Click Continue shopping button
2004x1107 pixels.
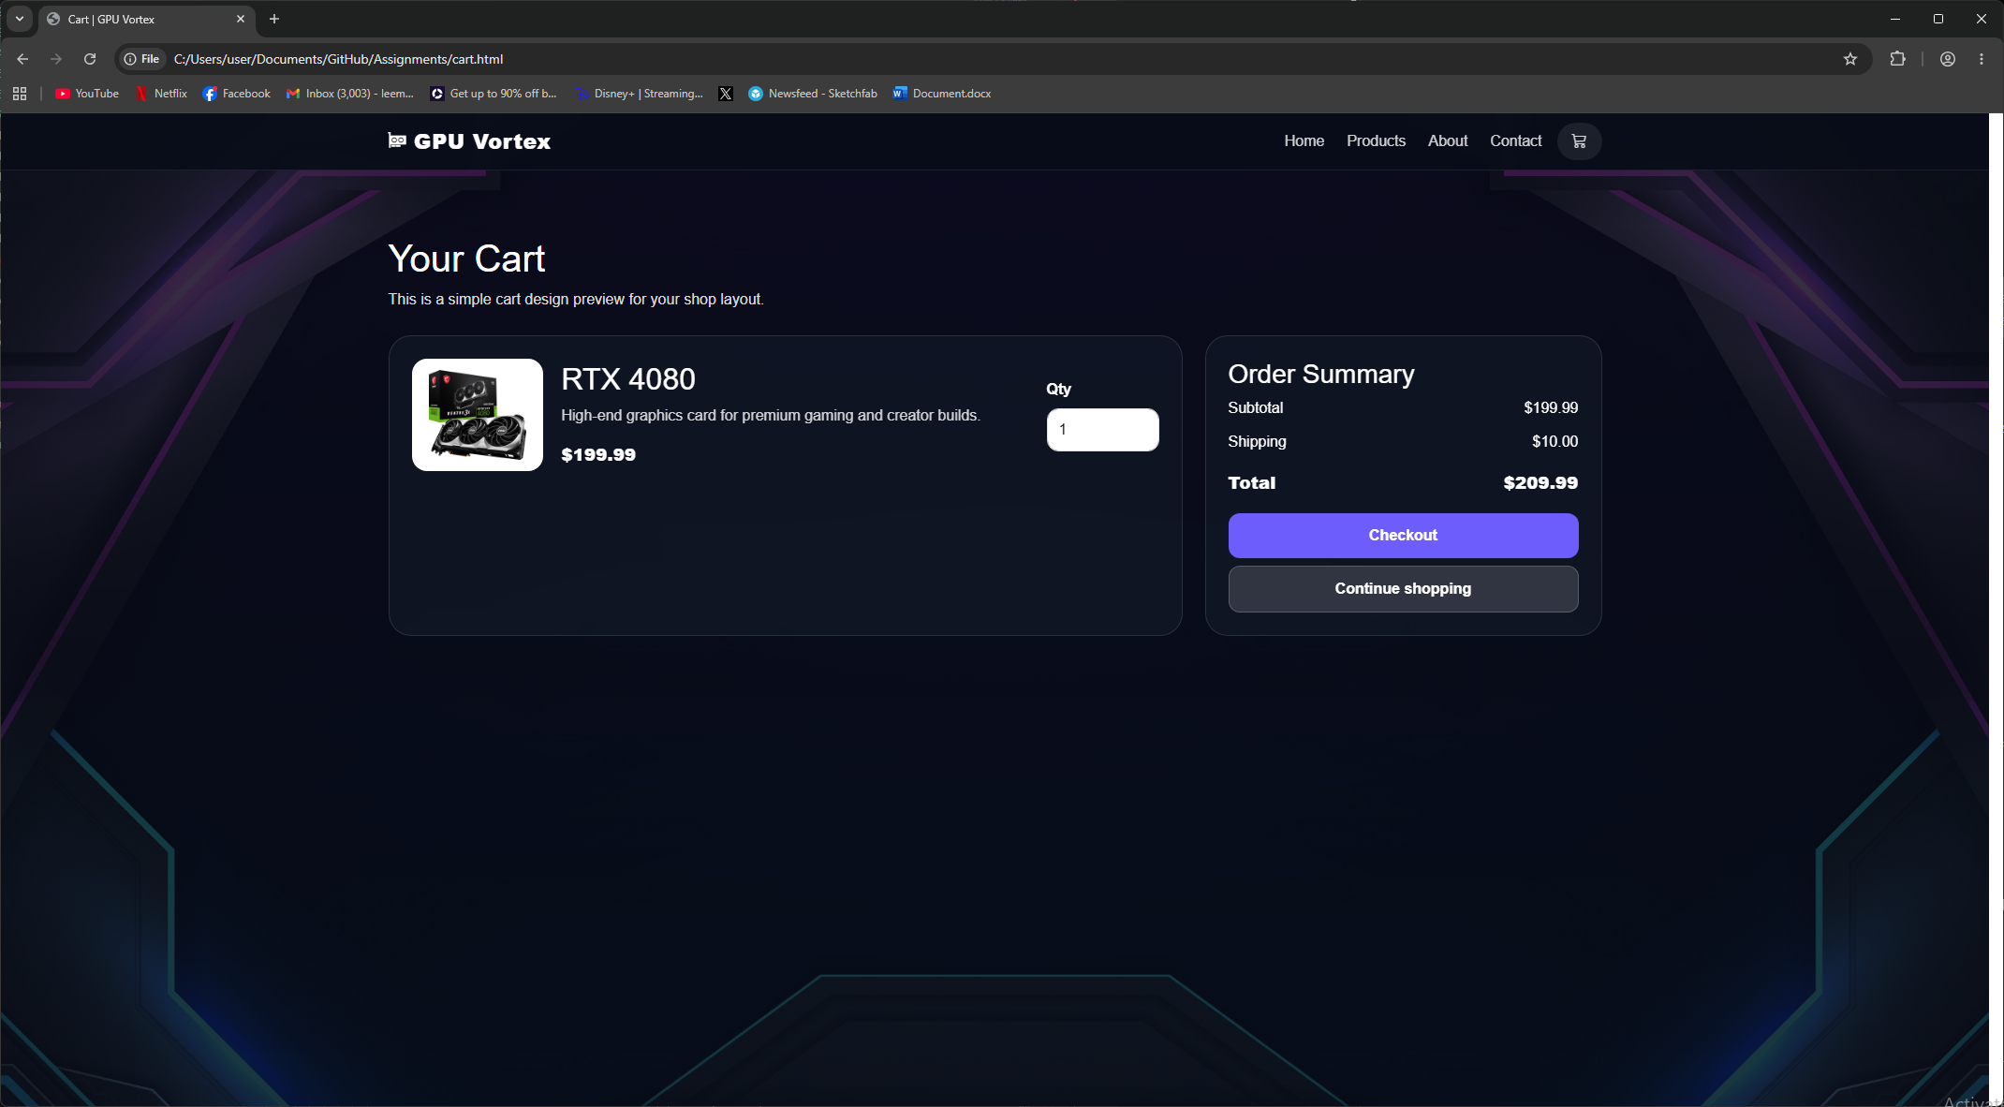pos(1403,589)
